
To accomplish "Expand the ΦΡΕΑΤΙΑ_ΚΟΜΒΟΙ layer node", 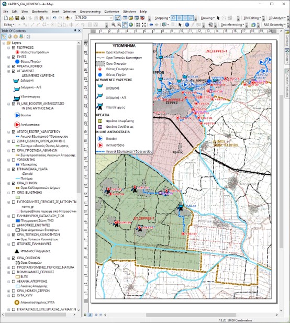I will tap(9, 66).
